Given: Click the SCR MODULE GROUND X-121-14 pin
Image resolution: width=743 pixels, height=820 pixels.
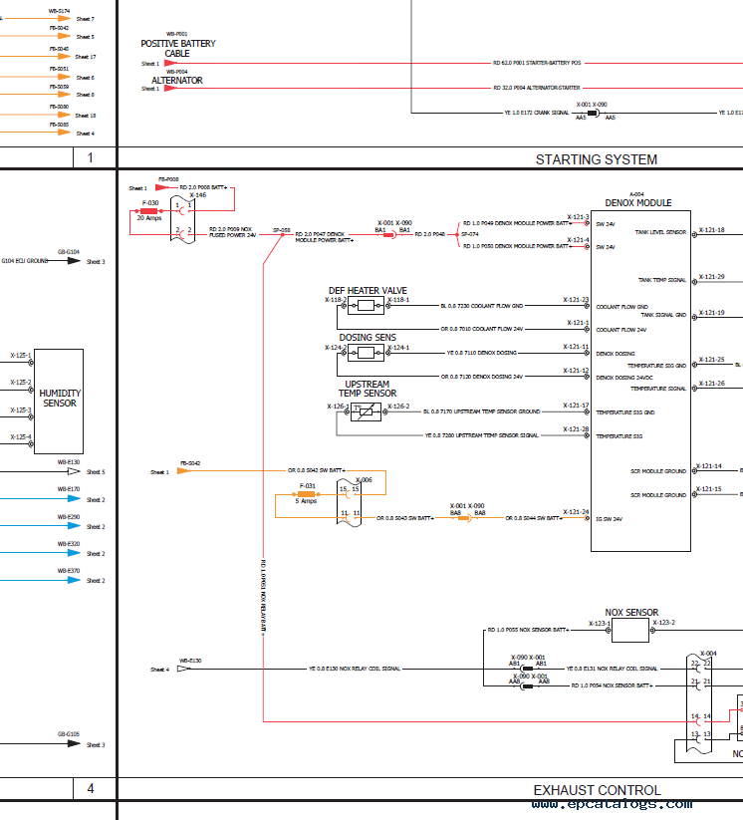Looking at the screenshot, I should click(x=694, y=471).
